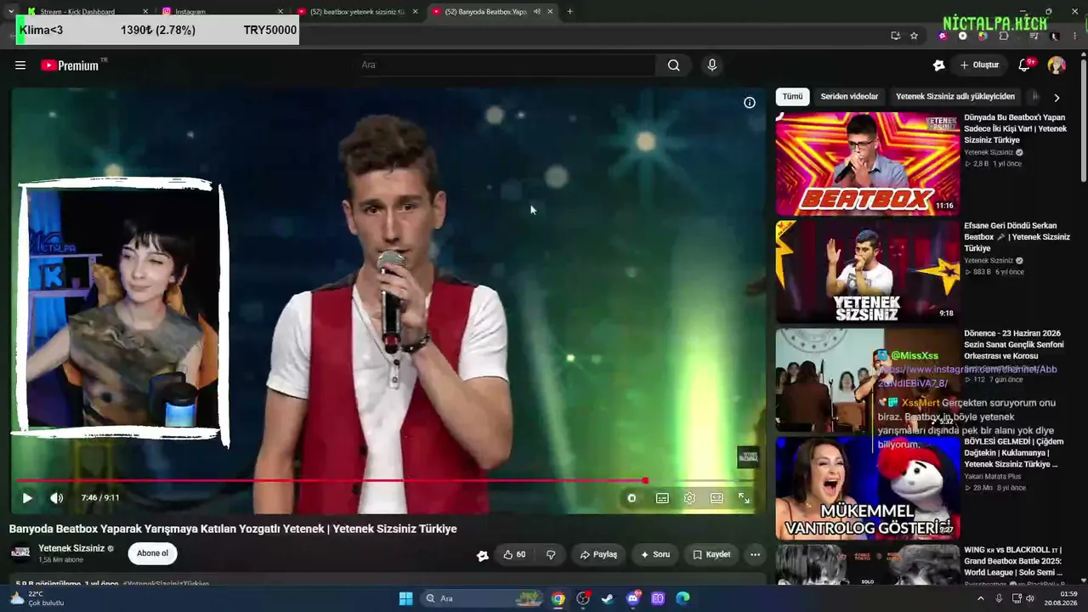1088x612 pixels.
Task: Open Efsane Geri Döndü Serkan thumbnail
Action: pos(867,272)
